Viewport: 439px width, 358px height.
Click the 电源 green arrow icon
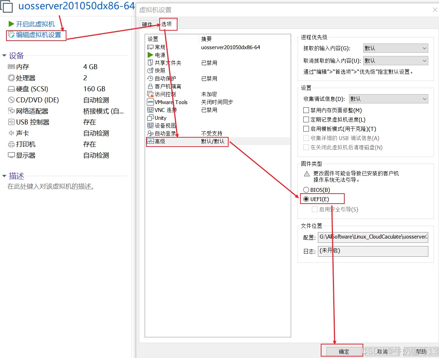150,55
